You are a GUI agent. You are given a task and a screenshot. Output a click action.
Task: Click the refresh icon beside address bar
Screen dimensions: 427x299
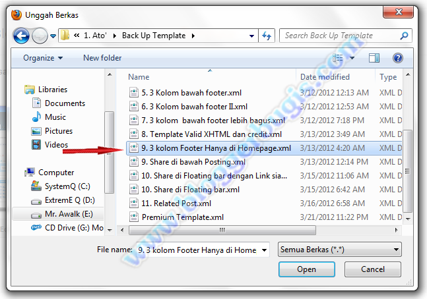click(x=267, y=36)
